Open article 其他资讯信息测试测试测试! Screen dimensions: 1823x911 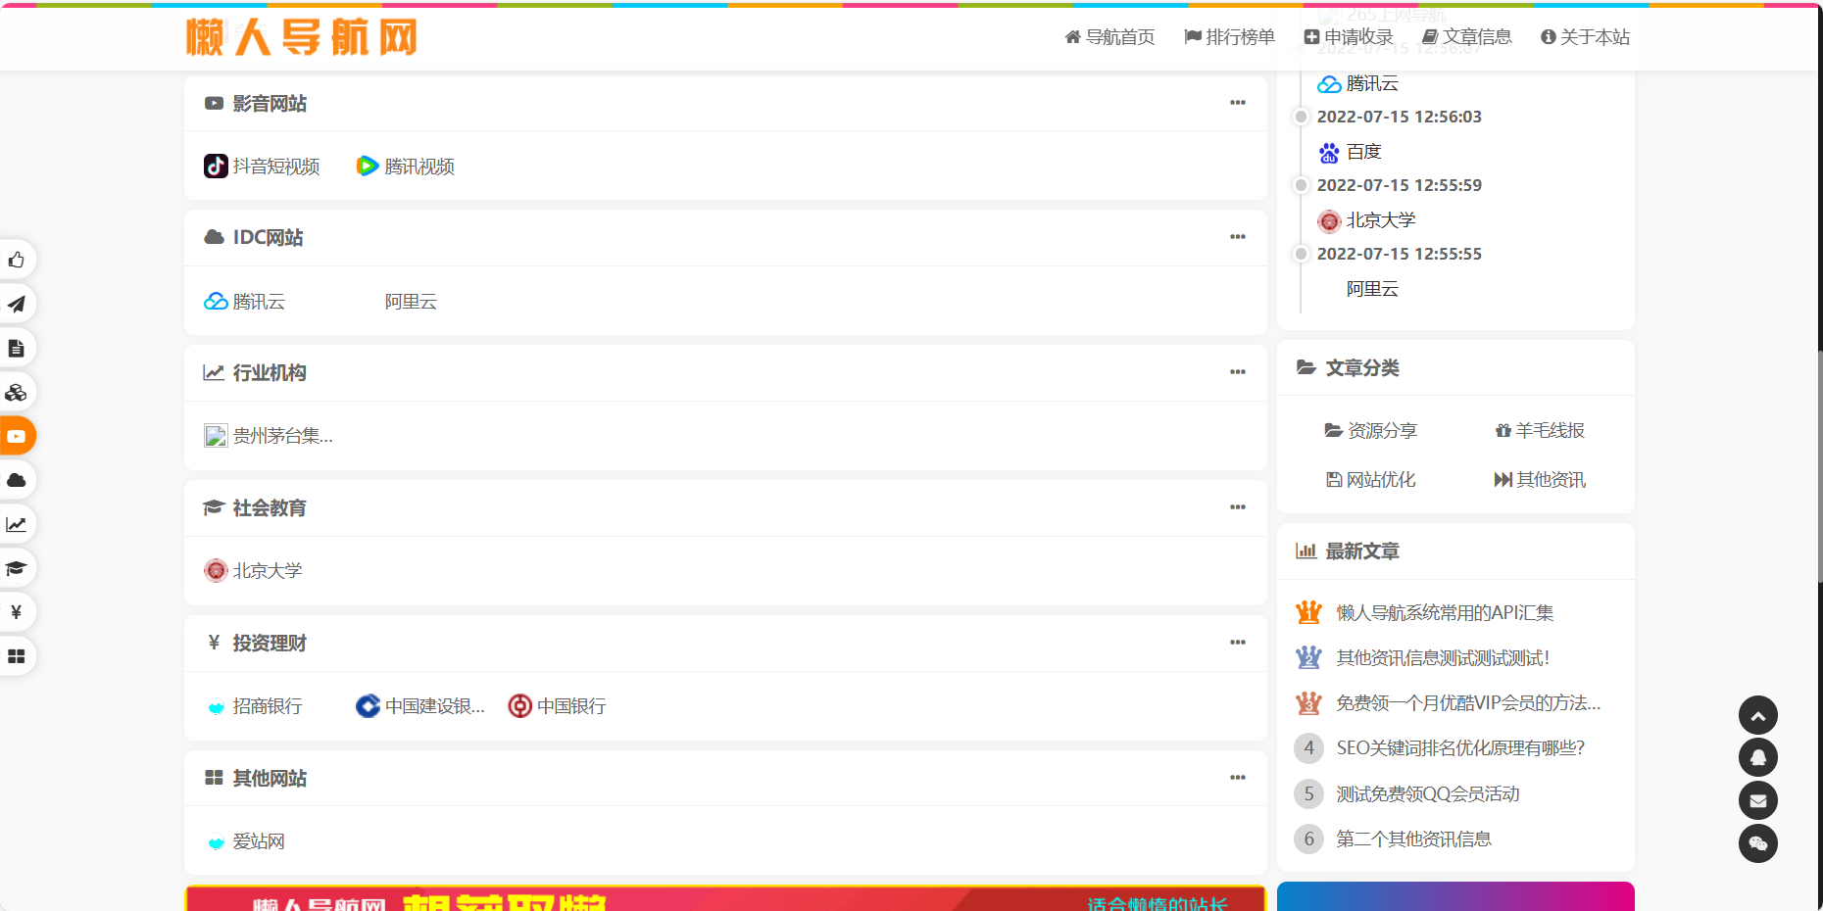click(1444, 658)
